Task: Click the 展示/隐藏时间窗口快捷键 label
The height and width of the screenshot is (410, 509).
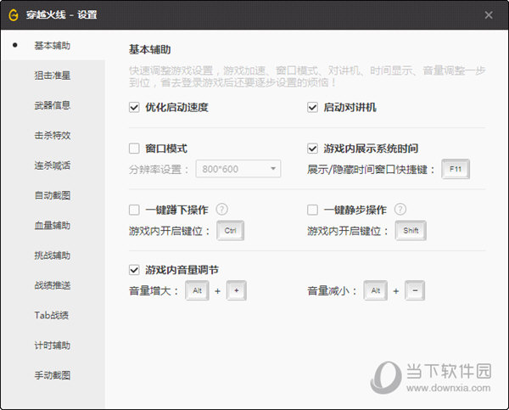Action: (371, 169)
